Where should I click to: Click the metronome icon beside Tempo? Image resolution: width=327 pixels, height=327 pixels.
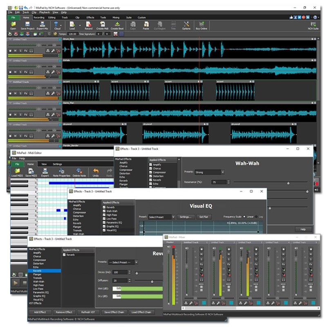tap(55, 34)
